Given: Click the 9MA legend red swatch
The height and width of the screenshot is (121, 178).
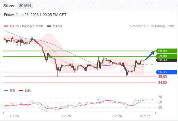Looking at the screenshot, I should tap(21, 91).
